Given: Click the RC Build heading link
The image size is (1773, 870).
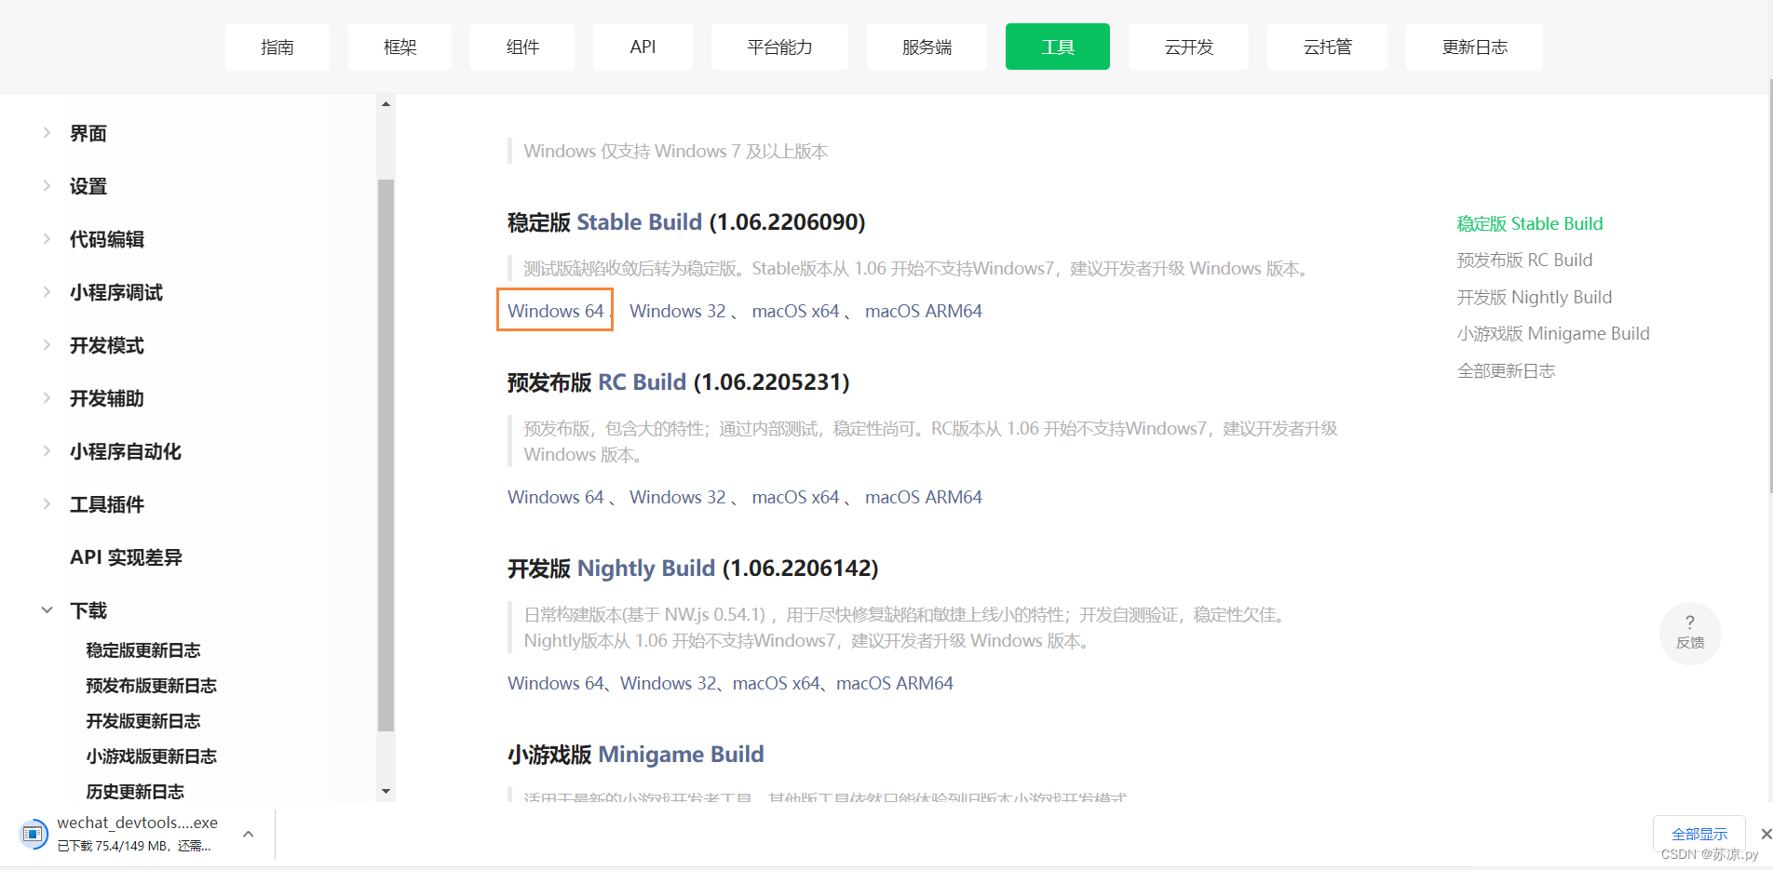Looking at the screenshot, I should click(x=642, y=382).
